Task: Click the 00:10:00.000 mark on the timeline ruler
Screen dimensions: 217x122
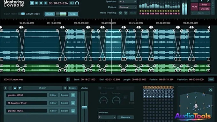Action: tap(54, 23)
